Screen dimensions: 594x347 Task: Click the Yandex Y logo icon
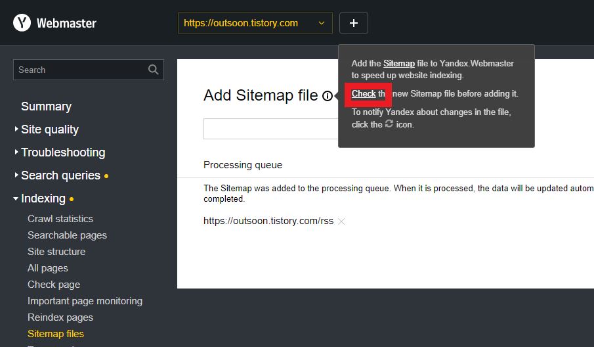22,23
